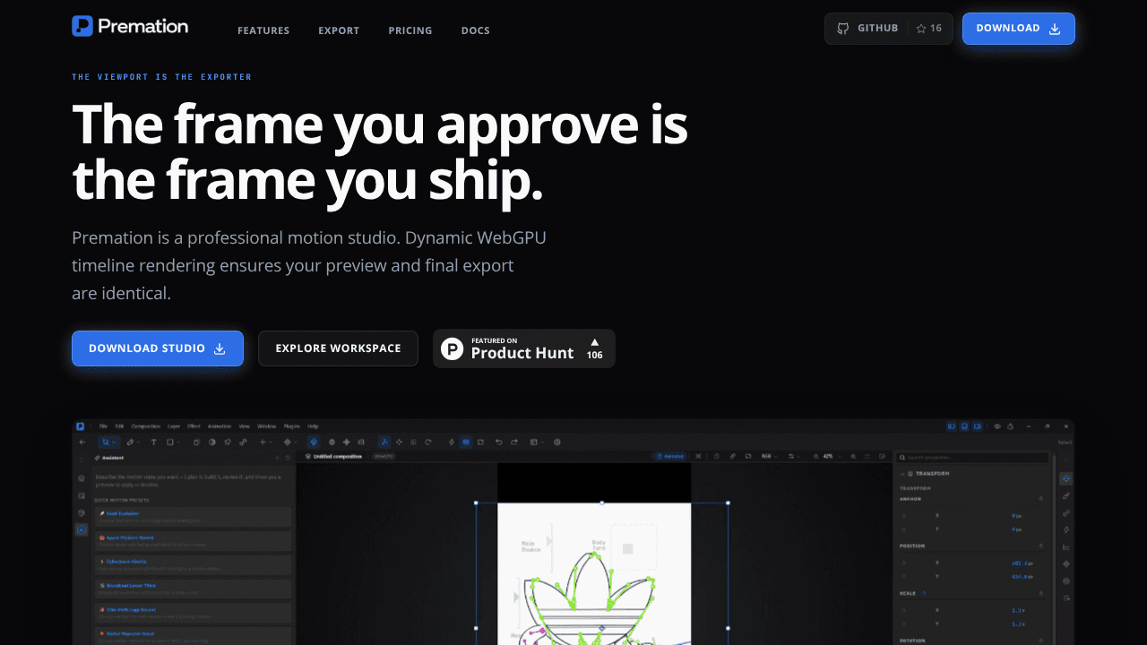Click the header DOWNLOAD button
The image size is (1147, 645).
tap(1019, 29)
